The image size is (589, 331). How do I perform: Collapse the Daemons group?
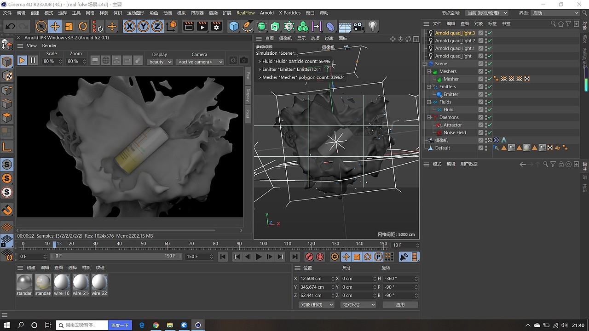(429, 117)
